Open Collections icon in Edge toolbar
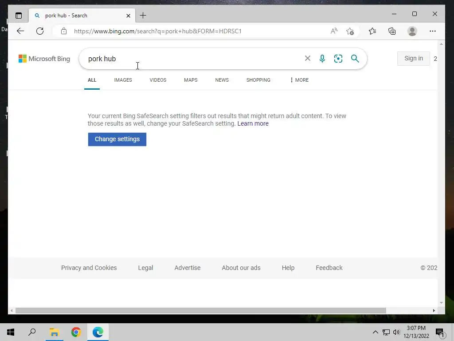Screen dimensions: 454x341 click(392, 31)
